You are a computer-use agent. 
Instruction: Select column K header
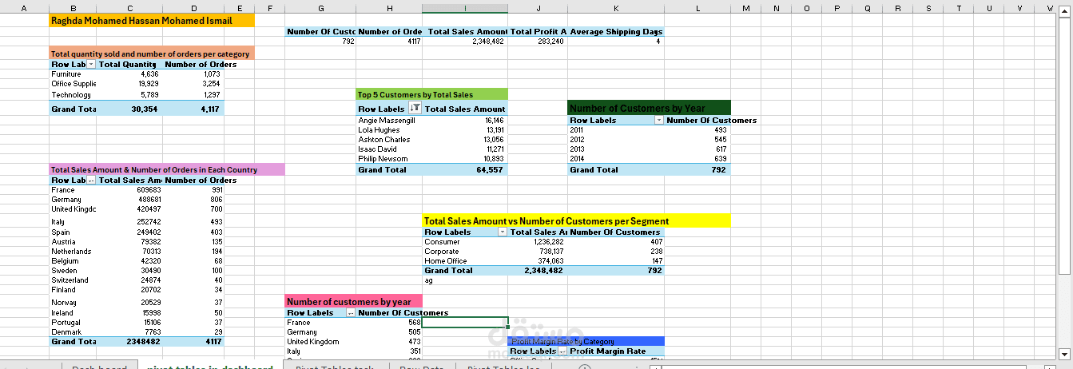pyautogui.click(x=615, y=8)
